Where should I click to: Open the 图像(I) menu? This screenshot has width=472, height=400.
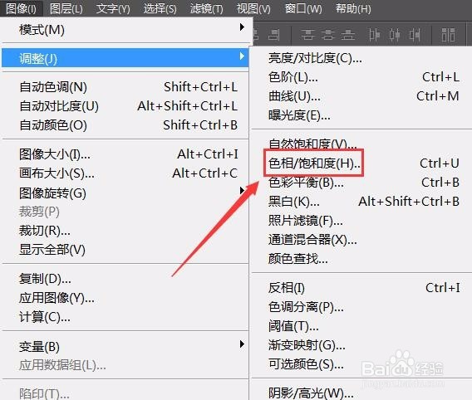(21, 8)
